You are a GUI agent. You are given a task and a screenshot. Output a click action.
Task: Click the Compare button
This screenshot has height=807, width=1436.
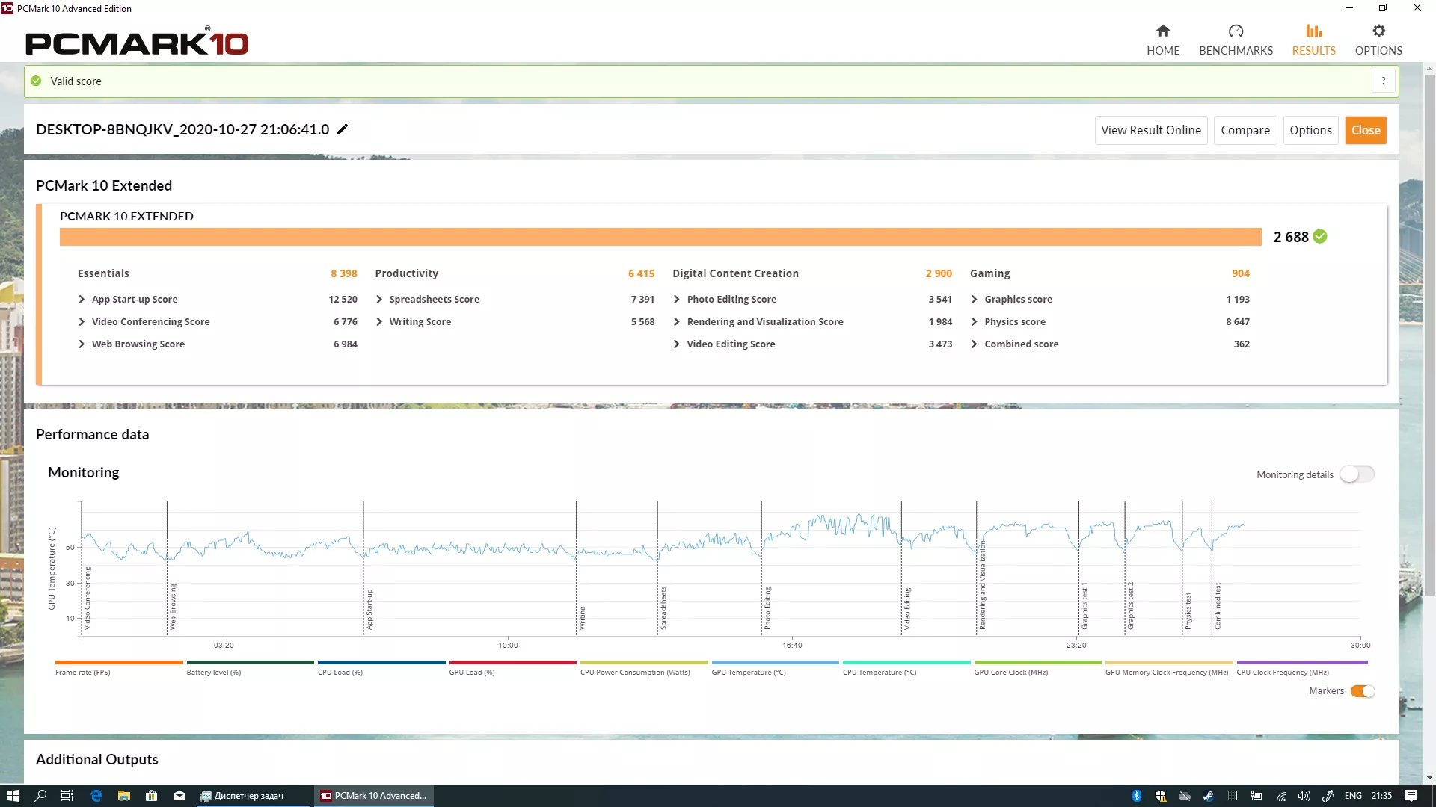1245,130
